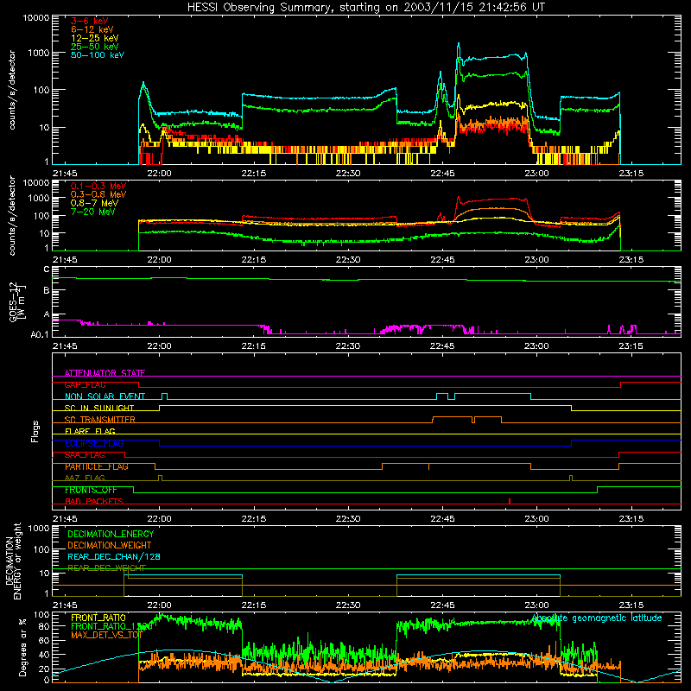Viewport: 691px width, 691px height.
Task: Click the SAA_FLAG label
Action: 85,455
